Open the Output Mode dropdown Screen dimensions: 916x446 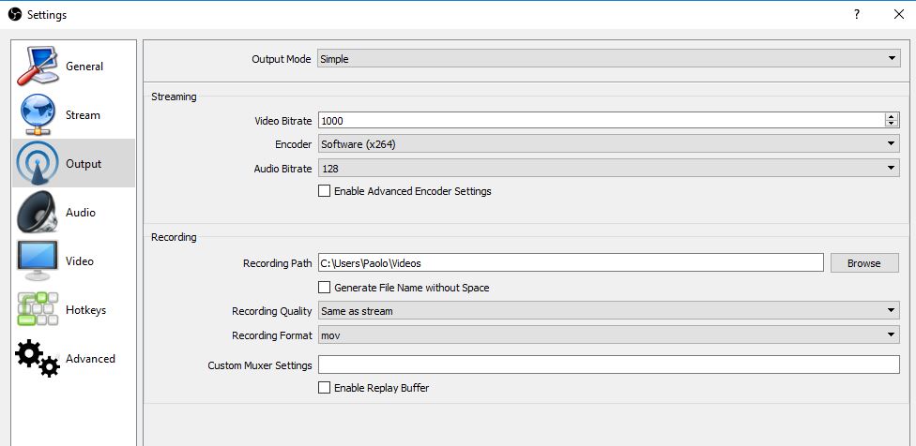point(608,58)
